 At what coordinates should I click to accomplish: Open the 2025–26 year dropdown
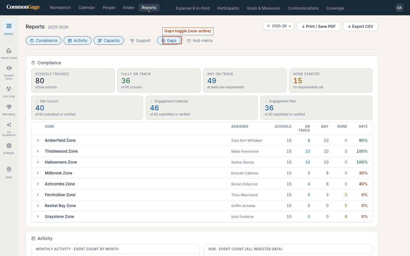279,26
